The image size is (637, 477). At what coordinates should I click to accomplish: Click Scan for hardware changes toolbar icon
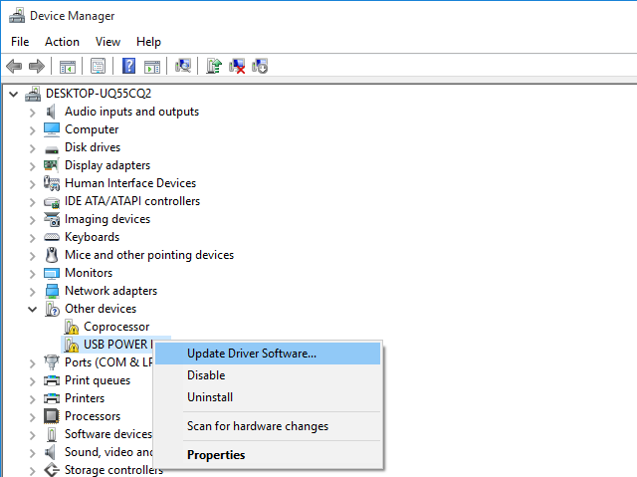(182, 67)
